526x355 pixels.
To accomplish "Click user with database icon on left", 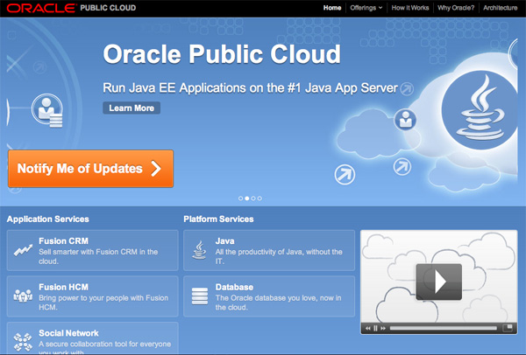I will [47, 110].
